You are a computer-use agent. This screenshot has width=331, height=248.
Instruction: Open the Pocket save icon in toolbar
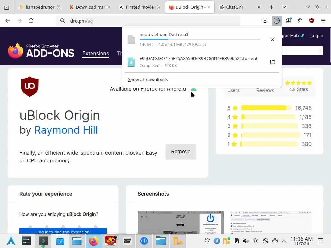265,21
